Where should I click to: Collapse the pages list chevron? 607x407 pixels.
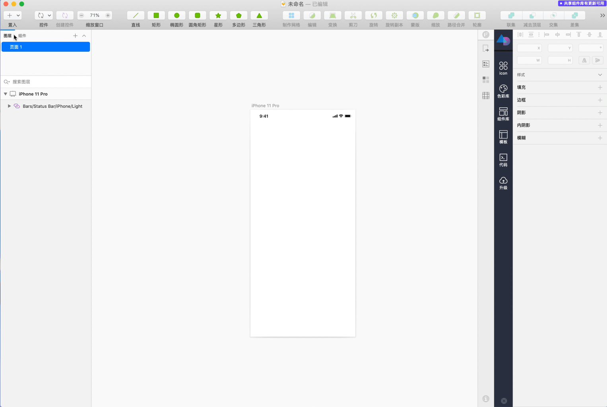pos(84,36)
